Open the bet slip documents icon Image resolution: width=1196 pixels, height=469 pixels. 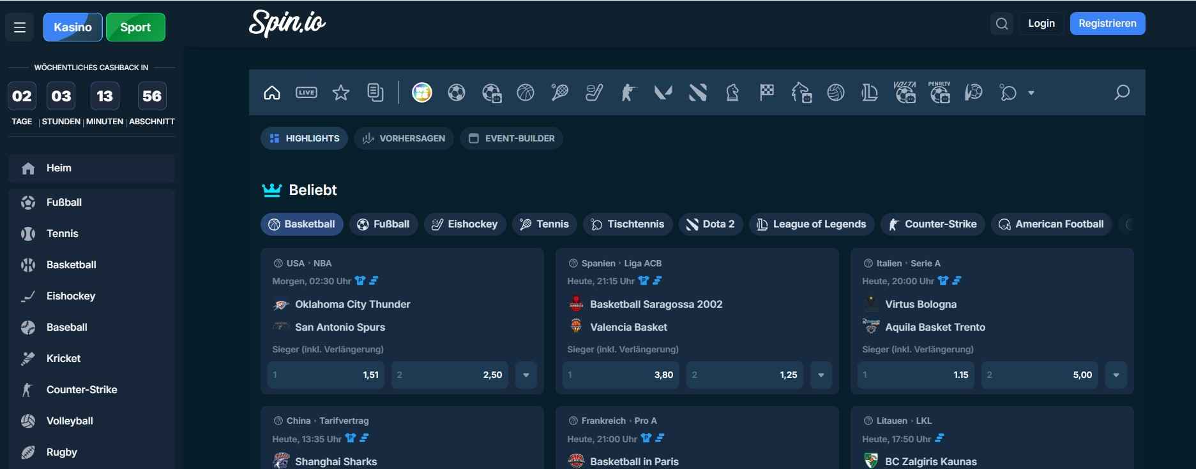pos(375,93)
